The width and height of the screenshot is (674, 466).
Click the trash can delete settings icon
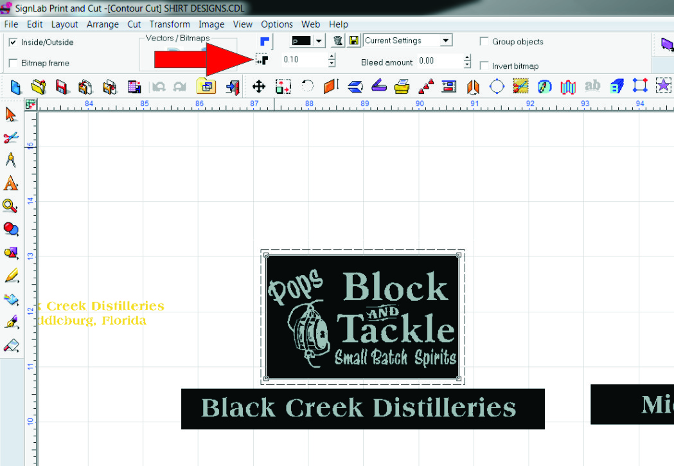coord(338,41)
